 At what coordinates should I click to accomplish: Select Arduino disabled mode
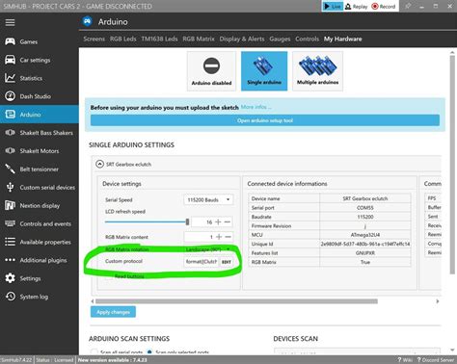tap(211, 71)
